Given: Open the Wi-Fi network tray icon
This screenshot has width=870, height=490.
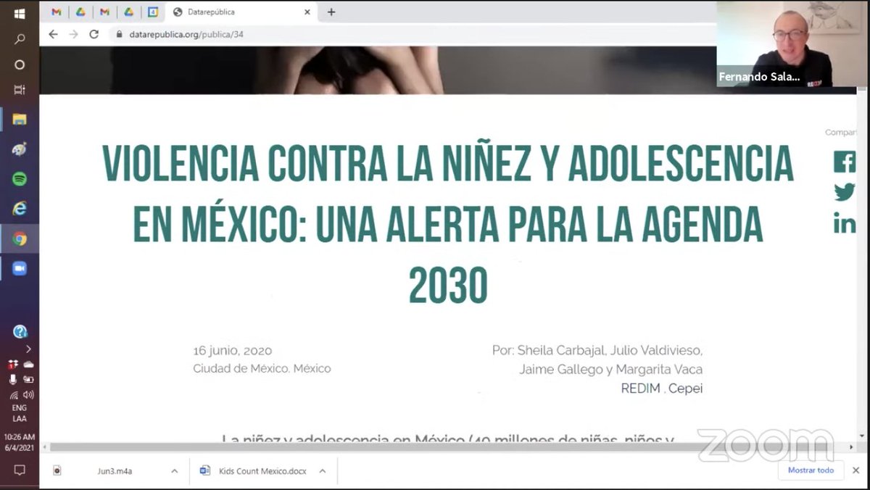Looking at the screenshot, I should [13, 395].
